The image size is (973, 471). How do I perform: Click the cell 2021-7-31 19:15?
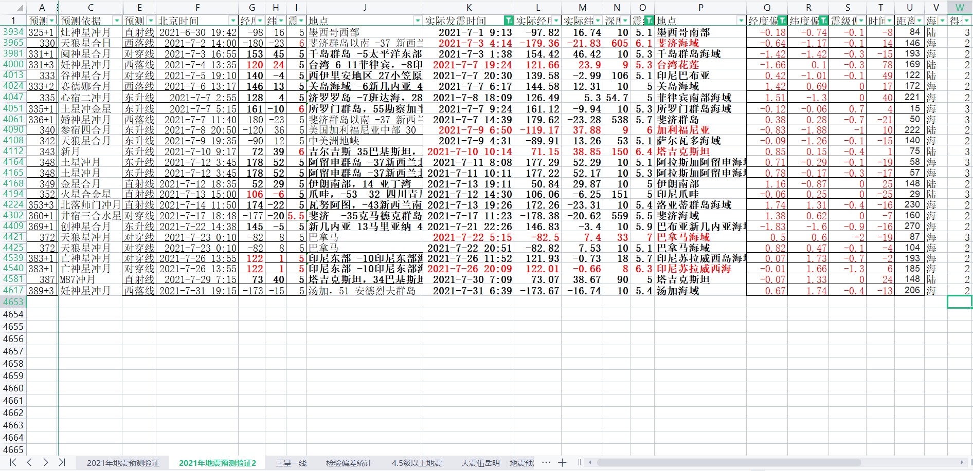(197, 291)
